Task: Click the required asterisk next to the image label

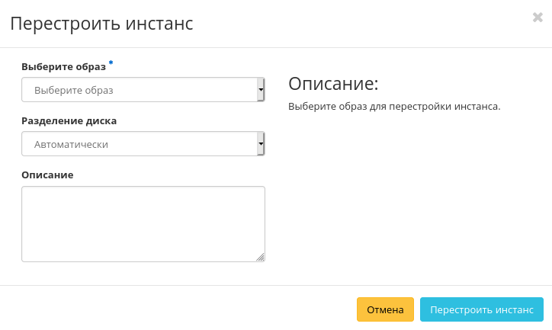Action: click(111, 63)
